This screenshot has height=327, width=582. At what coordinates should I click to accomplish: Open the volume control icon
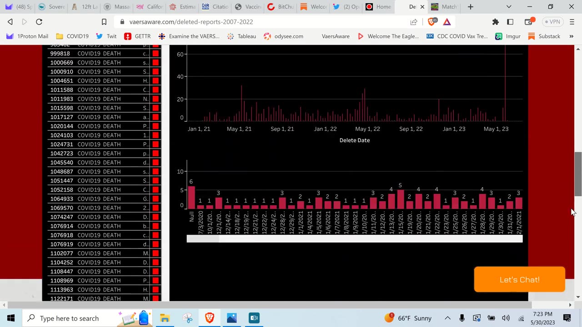point(506,318)
